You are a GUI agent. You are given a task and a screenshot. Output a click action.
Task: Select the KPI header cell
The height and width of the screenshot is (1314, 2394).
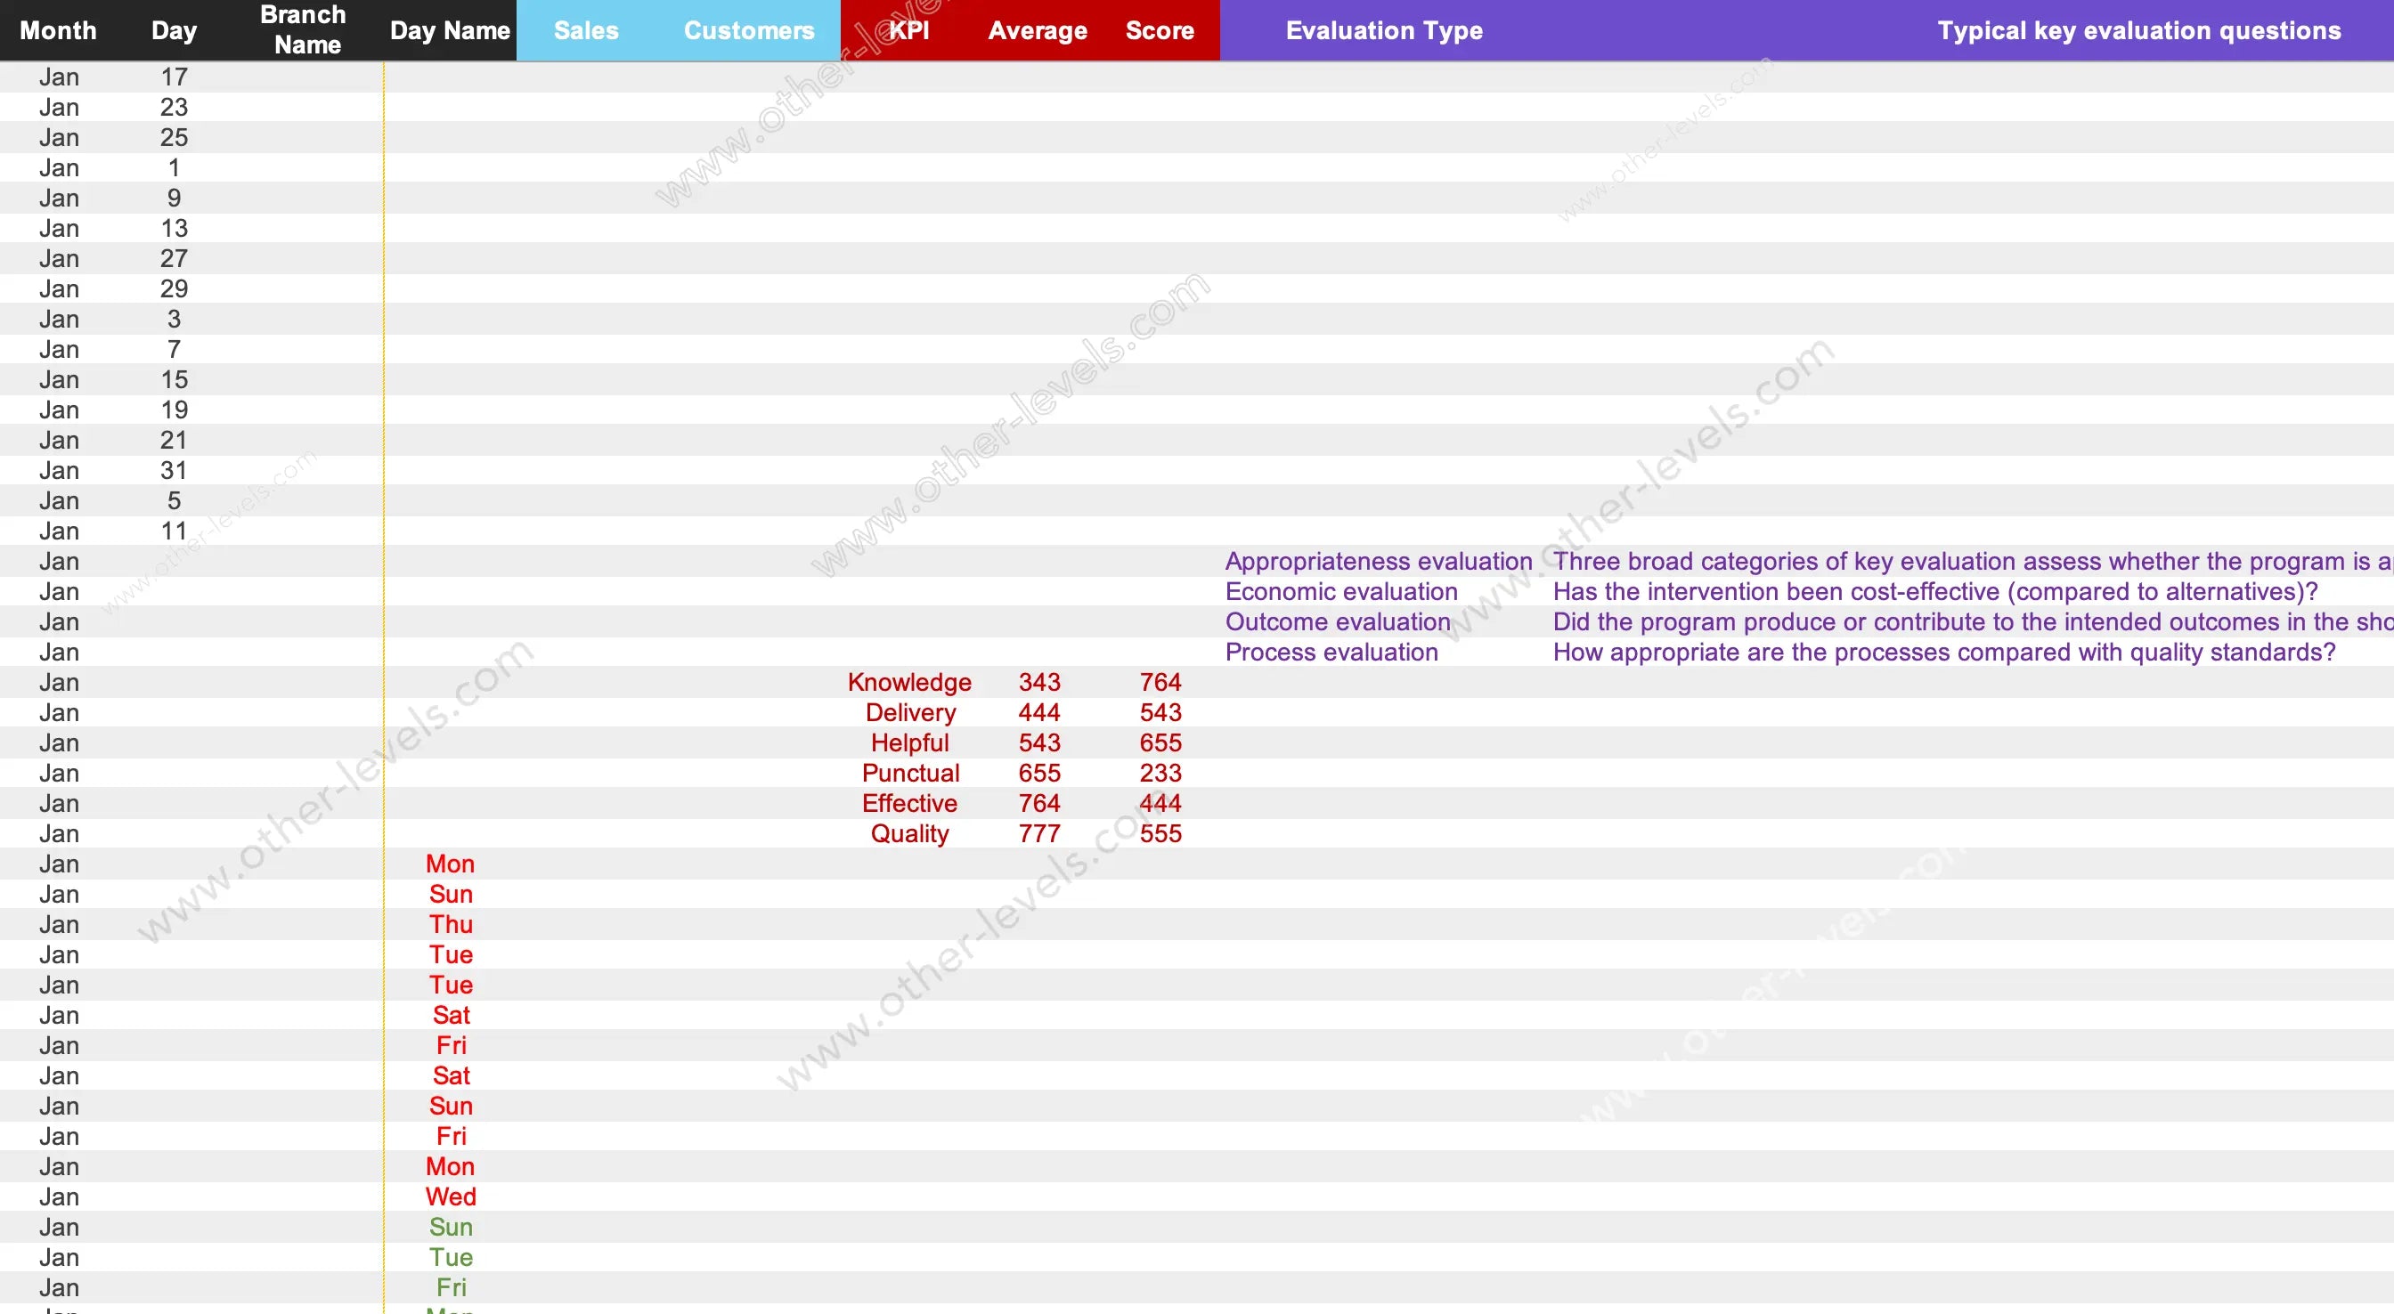point(908,30)
